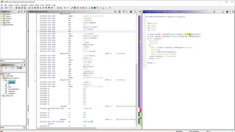The width and height of the screenshot is (235, 132).
Task: Collapse all in Data Type Manager with minus icon
Action: tap(1, 71)
